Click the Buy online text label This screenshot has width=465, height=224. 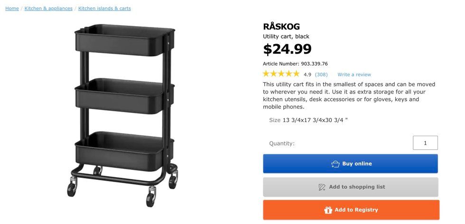pyautogui.click(x=357, y=163)
